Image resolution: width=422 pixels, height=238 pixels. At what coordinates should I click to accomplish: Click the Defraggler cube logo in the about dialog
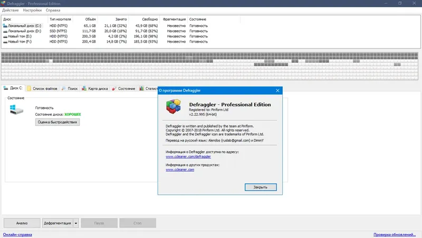click(x=174, y=106)
